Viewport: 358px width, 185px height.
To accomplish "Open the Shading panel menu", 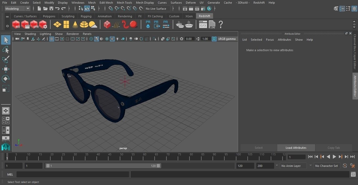I will 30,34.
